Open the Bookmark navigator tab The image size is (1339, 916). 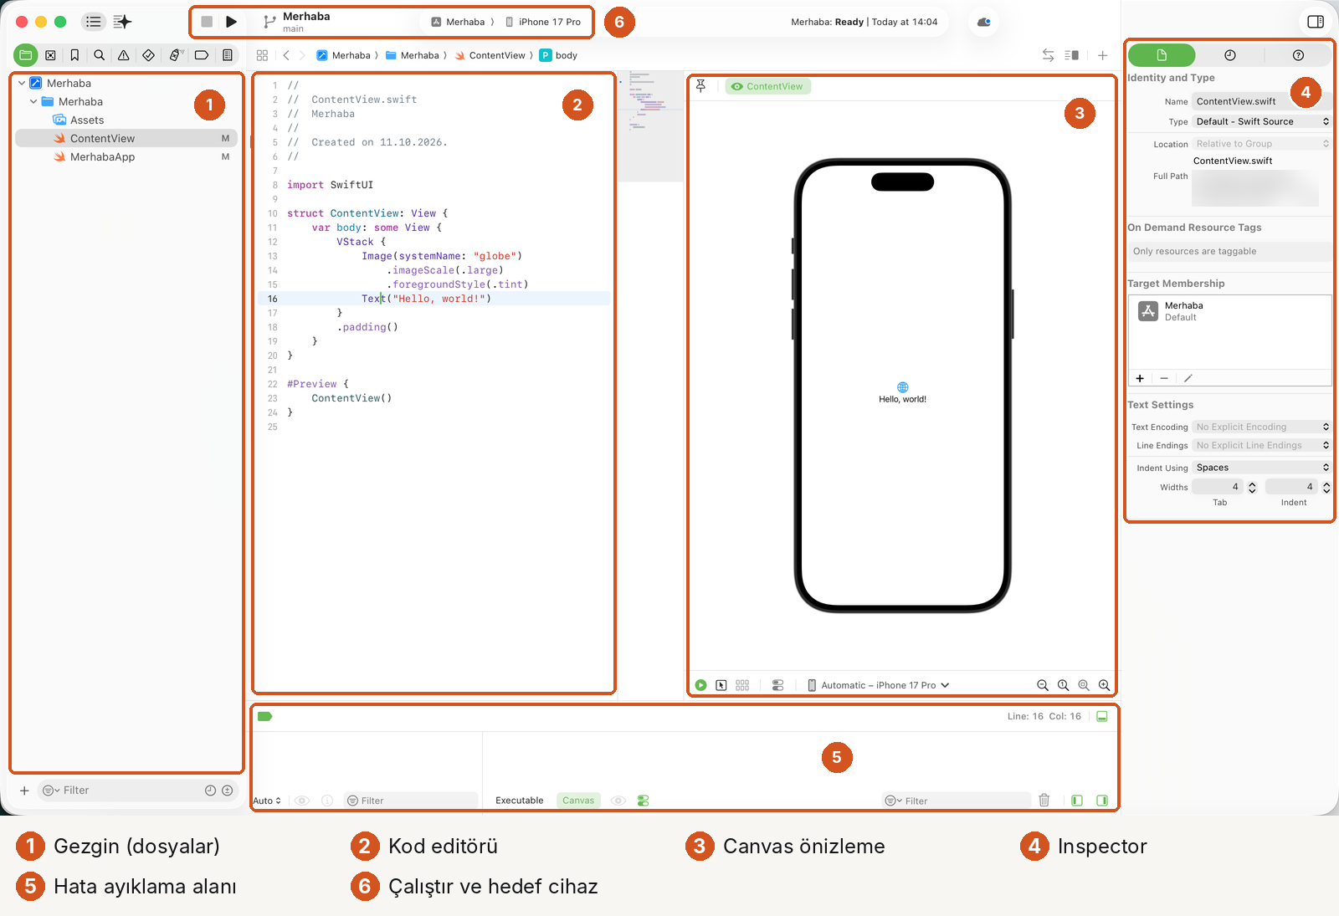click(74, 55)
